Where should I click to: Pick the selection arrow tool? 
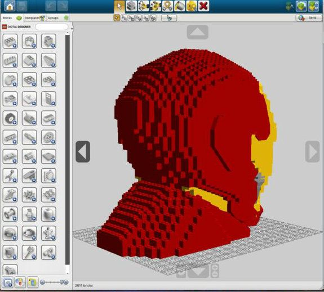pos(119,6)
